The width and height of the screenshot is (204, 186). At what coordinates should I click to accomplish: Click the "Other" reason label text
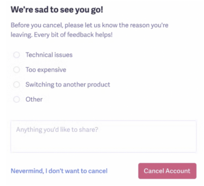point(34,99)
